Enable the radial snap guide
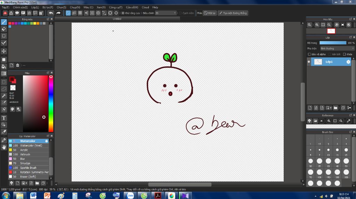Image resolution: width=356 pixels, height=199 pixels. point(92,13)
